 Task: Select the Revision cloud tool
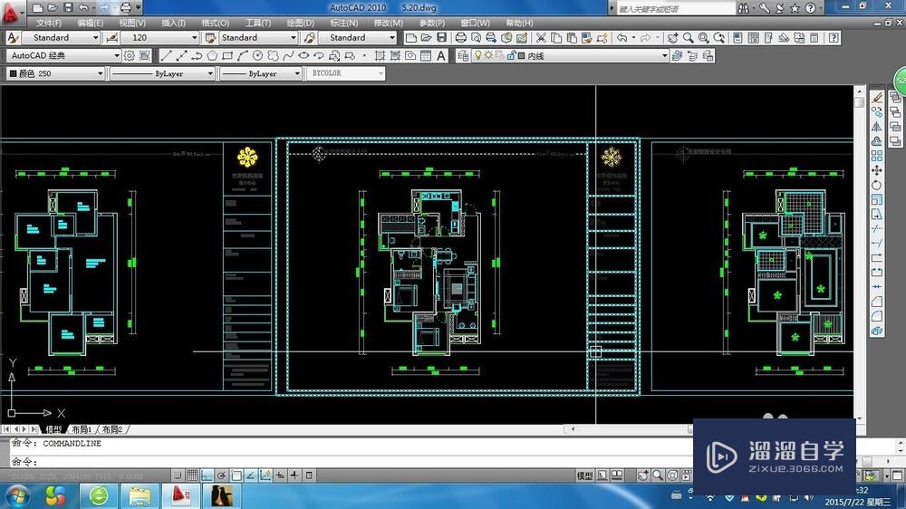pyautogui.click(x=273, y=55)
